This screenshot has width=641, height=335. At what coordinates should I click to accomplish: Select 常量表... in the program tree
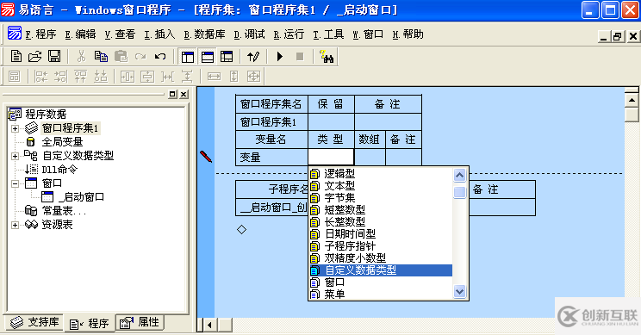(64, 211)
